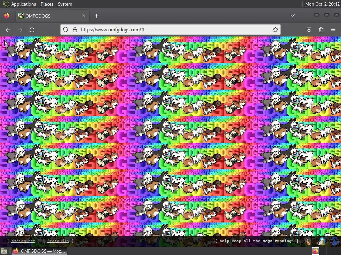Minimize the Firefox window
The width and height of the screenshot is (341, 255).
click(317, 15)
